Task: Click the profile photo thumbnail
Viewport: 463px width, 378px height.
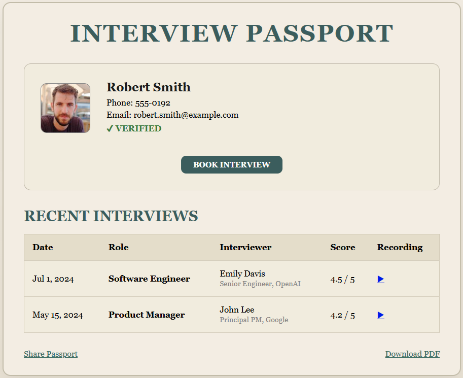Action: tap(65, 108)
